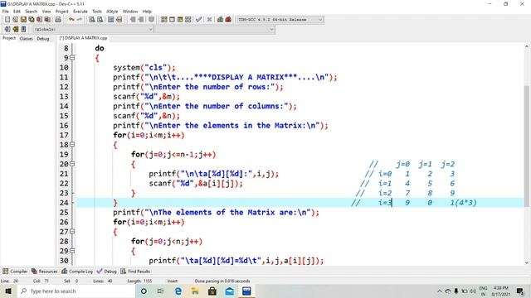Click the New file toolbar icon

coord(7,20)
